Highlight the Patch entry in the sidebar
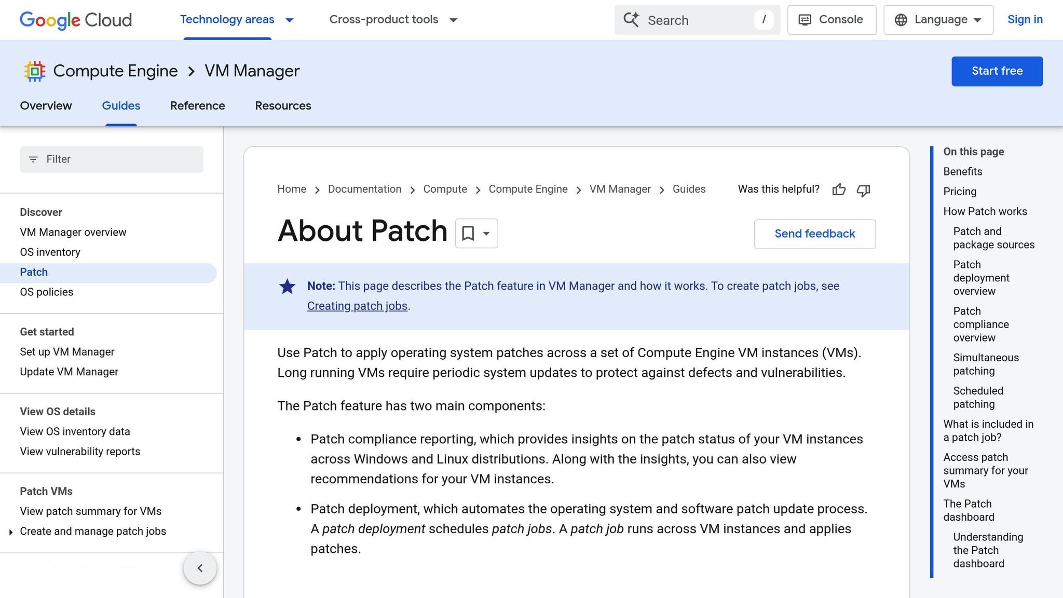1063x598 pixels. 33,272
